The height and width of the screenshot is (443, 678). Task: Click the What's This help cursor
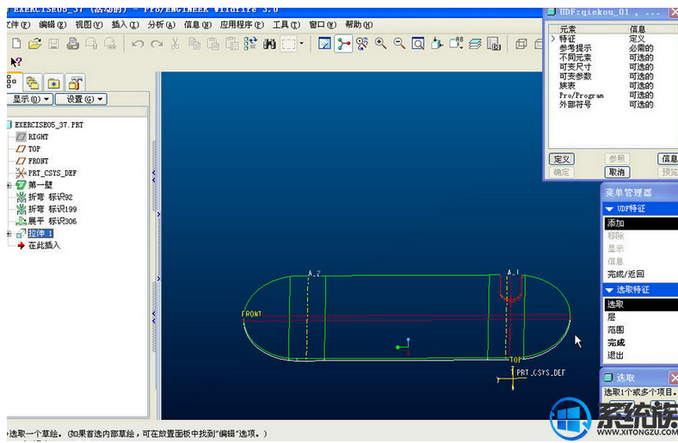[16, 62]
